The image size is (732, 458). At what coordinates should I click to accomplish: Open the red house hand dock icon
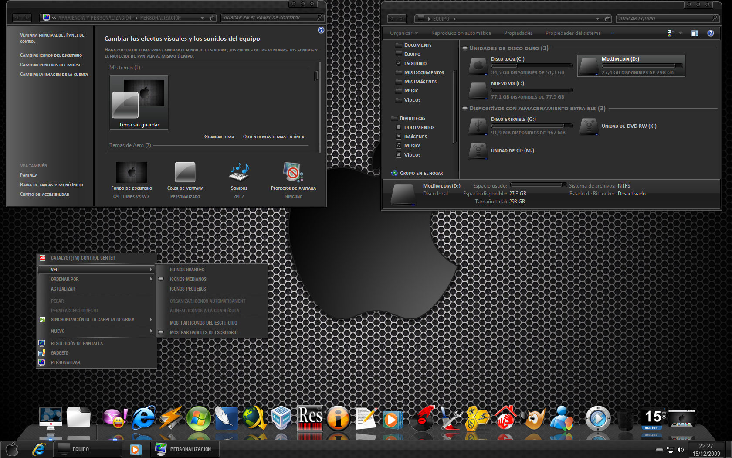pos(505,418)
